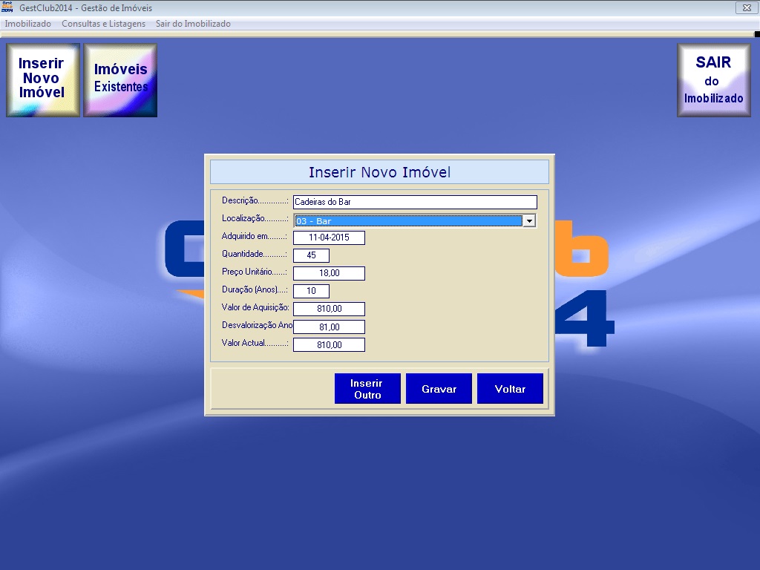Click the Valor de Aquisição field
Image resolution: width=760 pixels, height=570 pixels.
[x=329, y=309]
